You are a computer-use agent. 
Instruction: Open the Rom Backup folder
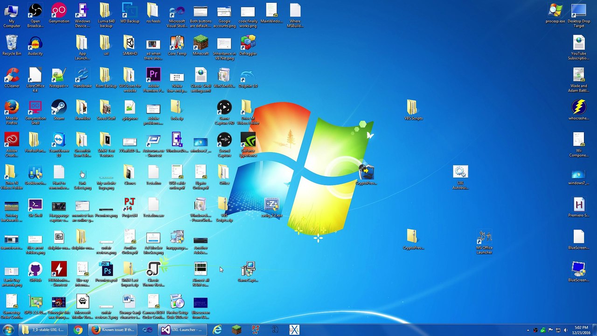click(106, 78)
